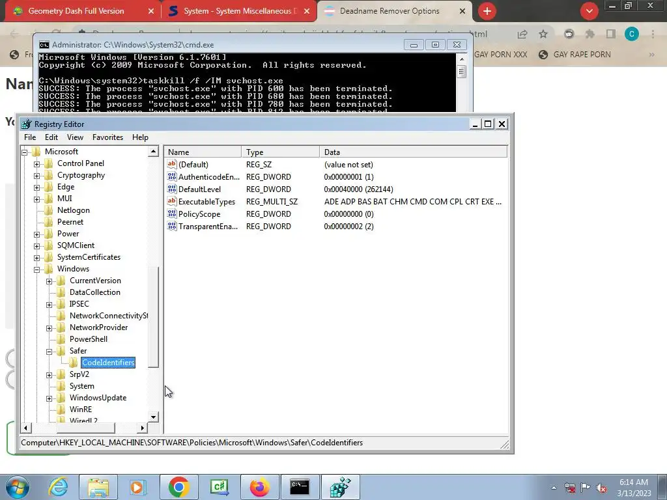
Task: Collapse the Microsoft registry key
Action: [25, 152]
